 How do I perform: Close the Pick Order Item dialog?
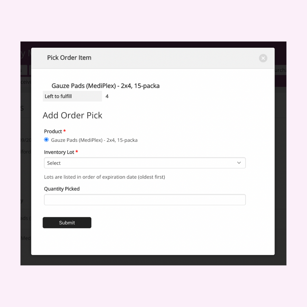(263, 58)
